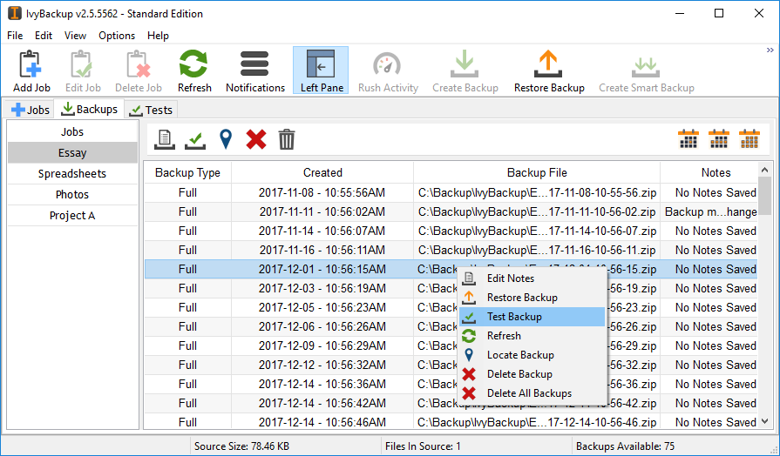Screen dimensions: 780x456
Task: Click the backup list vertical scrollbar thumb
Action: coord(765,196)
